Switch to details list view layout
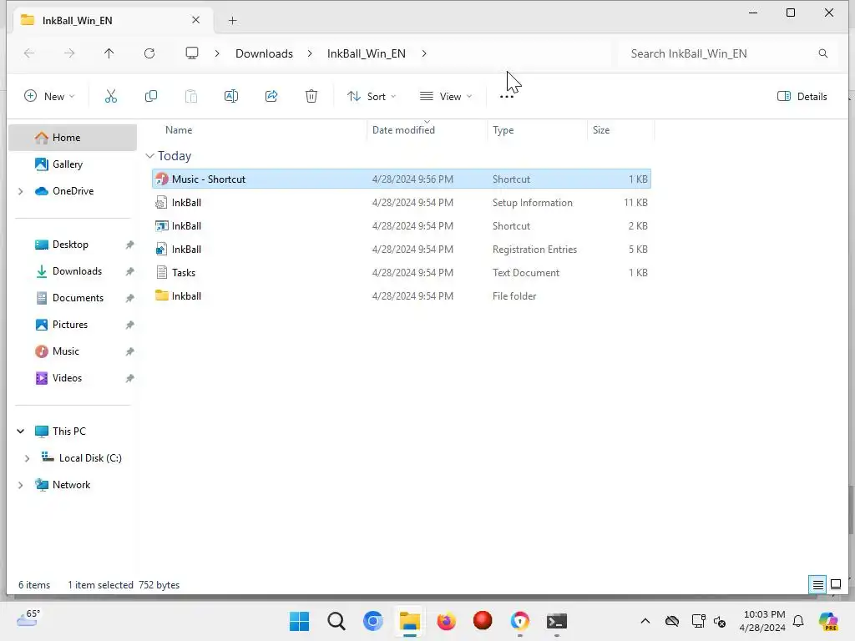Screen dimensions: 855x641 pos(818,585)
